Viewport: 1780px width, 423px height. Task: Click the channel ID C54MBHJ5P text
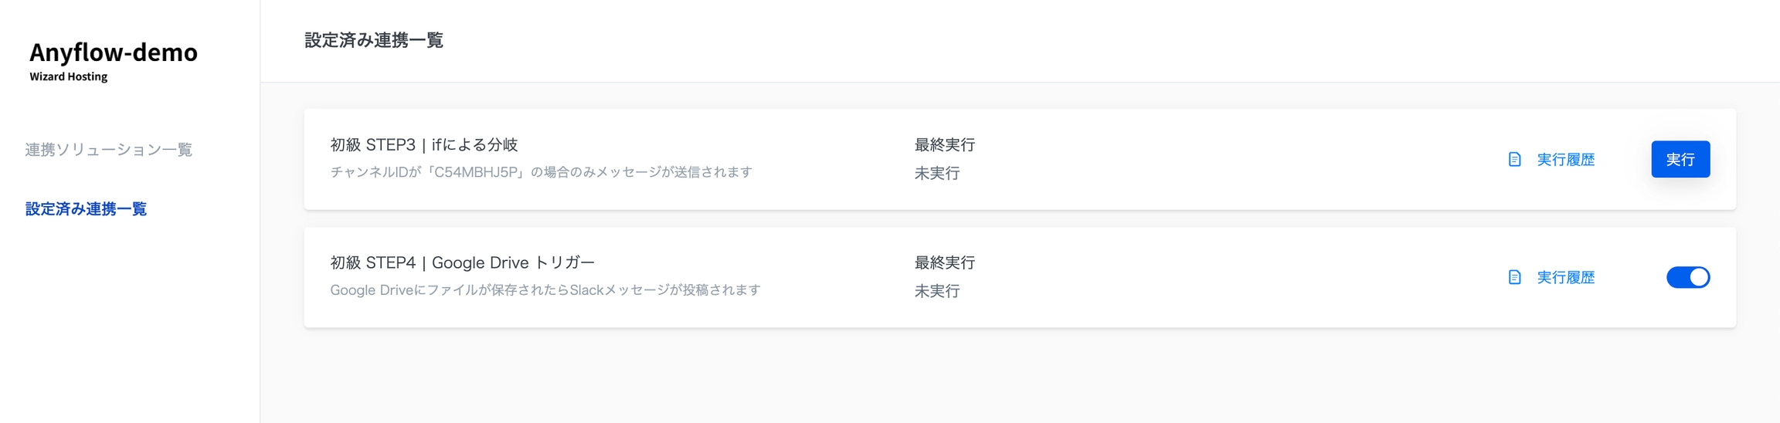tap(474, 172)
